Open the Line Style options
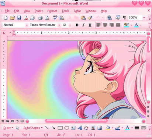 (137, 128)
